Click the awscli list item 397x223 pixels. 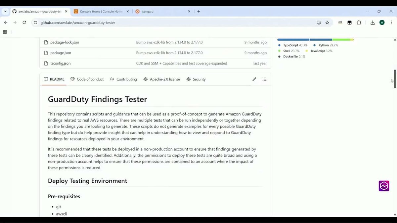coord(62,214)
